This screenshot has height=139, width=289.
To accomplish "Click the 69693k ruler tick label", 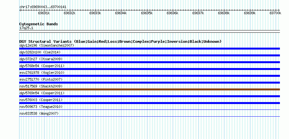I will coord(95,13).
